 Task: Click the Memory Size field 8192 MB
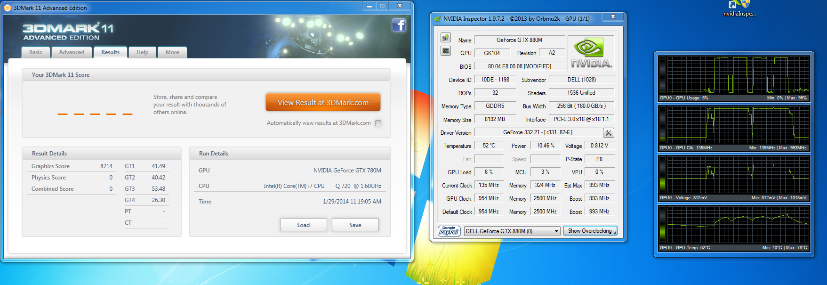coord(495,119)
